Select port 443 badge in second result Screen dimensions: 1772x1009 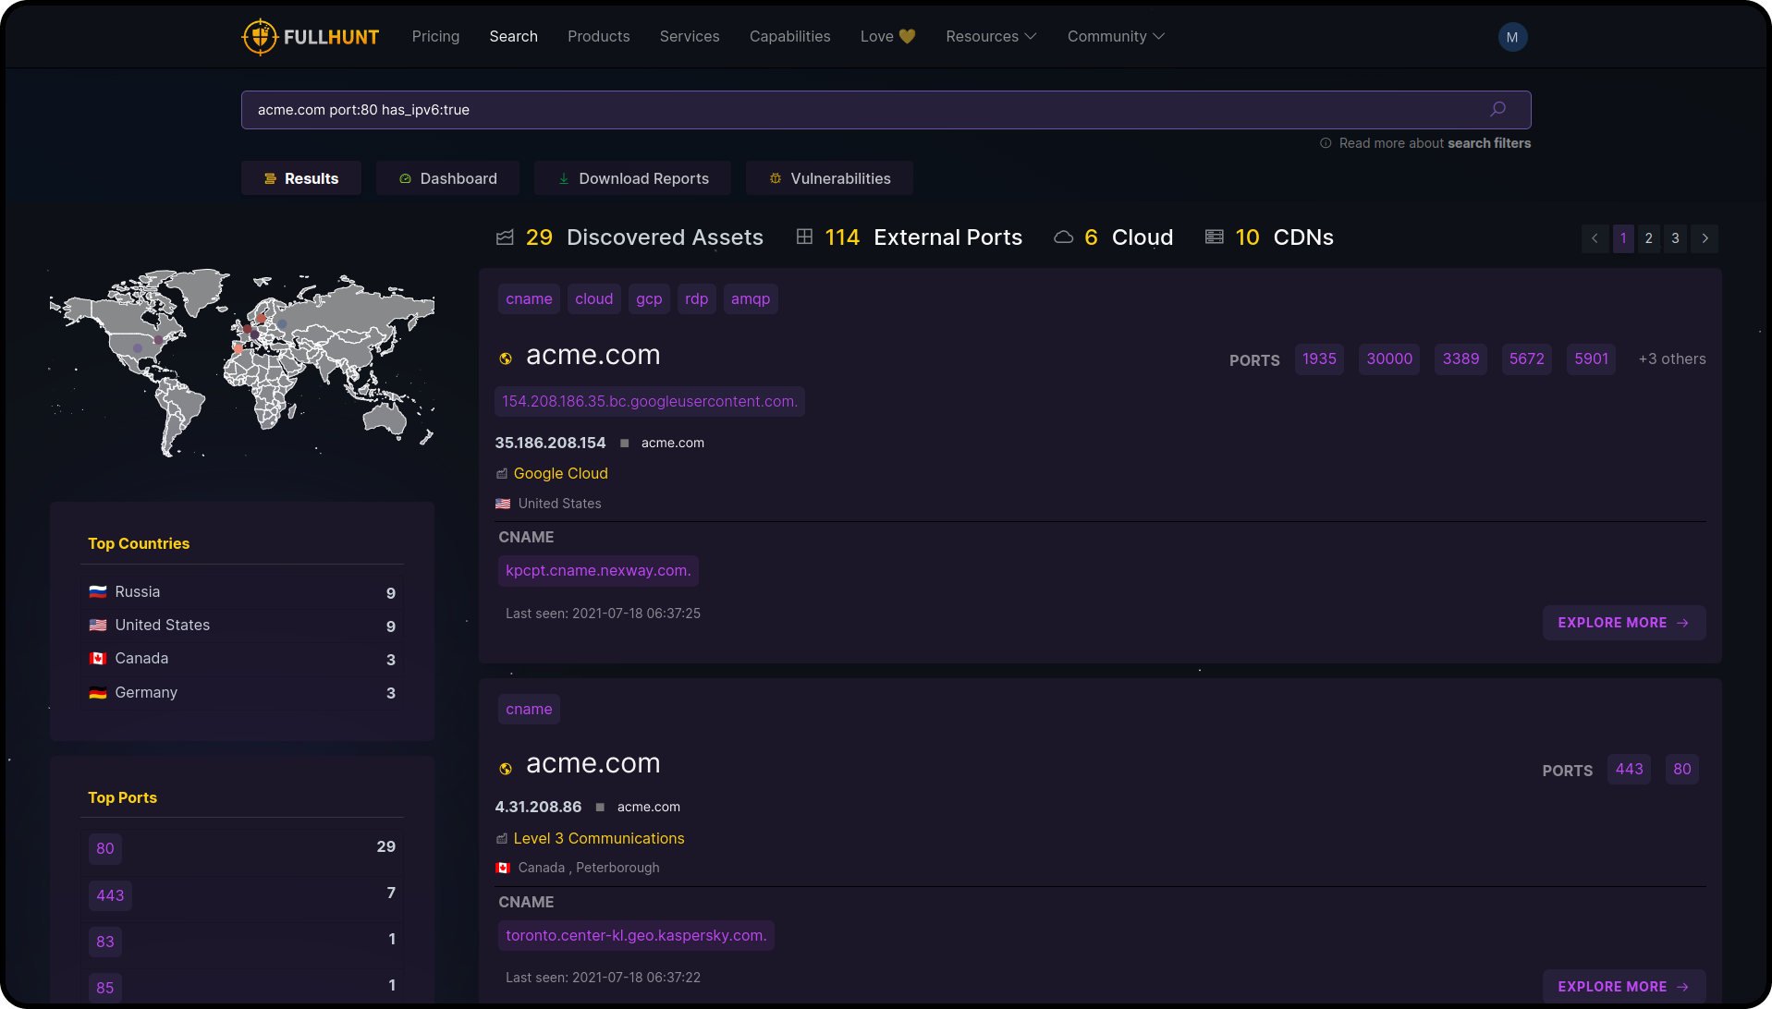pyautogui.click(x=1630, y=770)
